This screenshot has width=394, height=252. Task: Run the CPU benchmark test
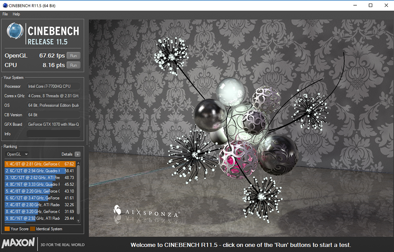point(73,65)
